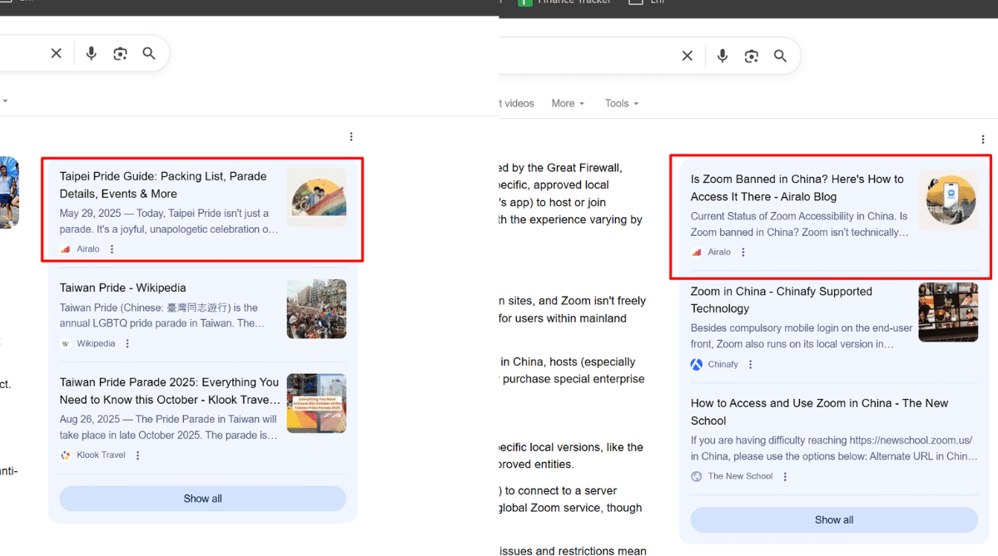Open Zoom in China - Chinafy Supported Technology
The width and height of the screenshot is (998, 556).
coord(781,300)
